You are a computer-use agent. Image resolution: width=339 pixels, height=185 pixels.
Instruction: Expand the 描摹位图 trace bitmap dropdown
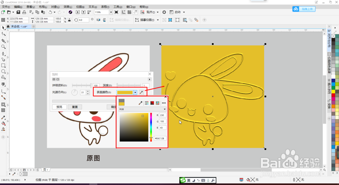click(158, 20)
